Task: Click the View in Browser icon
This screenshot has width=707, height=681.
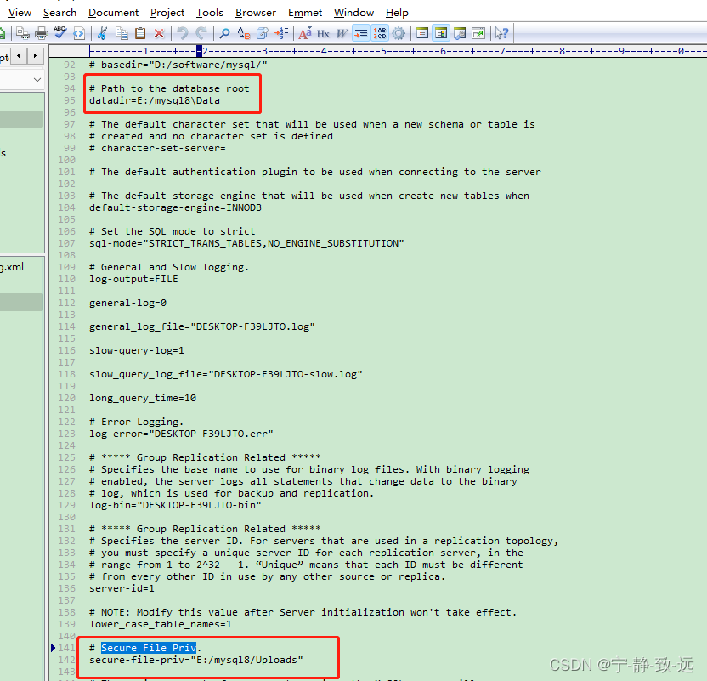Action: pos(79,33)
